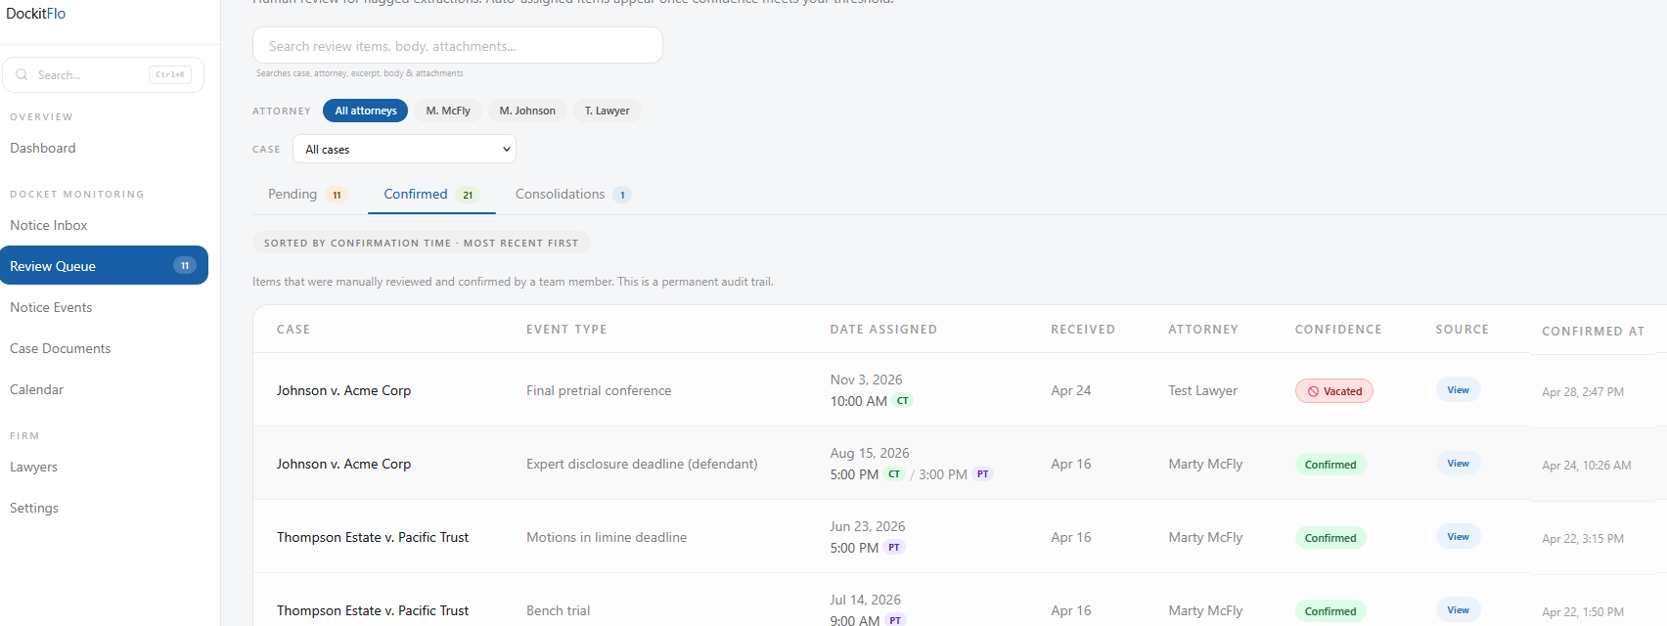Click the 11 badge on Review Queue
1667x626 pixels.
point(185,265)
